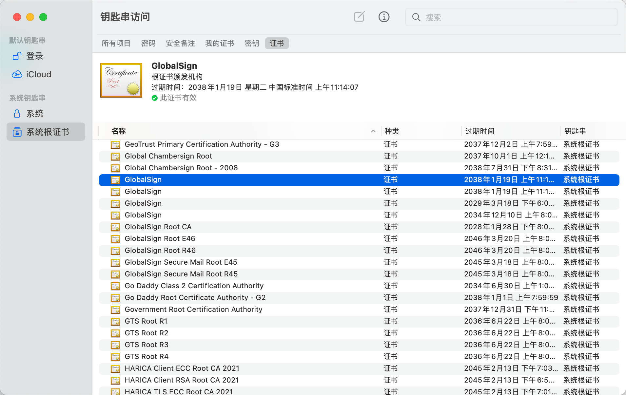The image size is (626, 395).
Task: Click icon of Government Root Certification Authority
Action: click(115, 310)
